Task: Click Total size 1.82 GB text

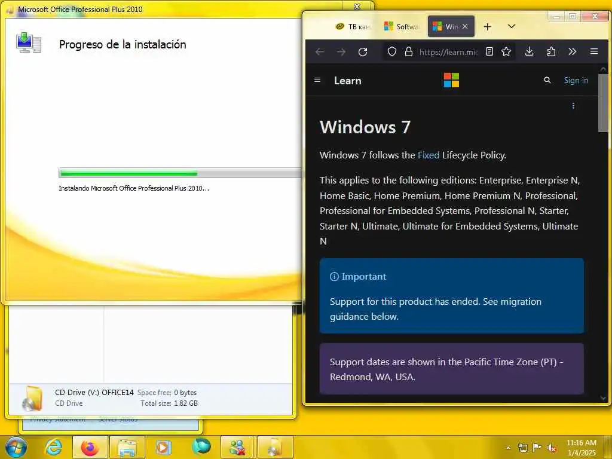Action: tap(169, 403)
